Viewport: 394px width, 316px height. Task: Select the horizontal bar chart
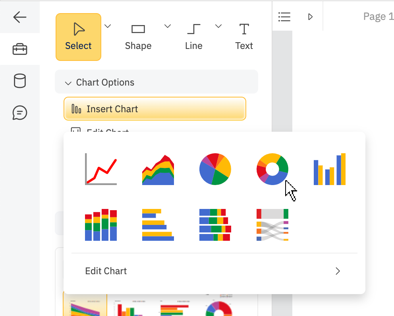(x=158, y=224)
